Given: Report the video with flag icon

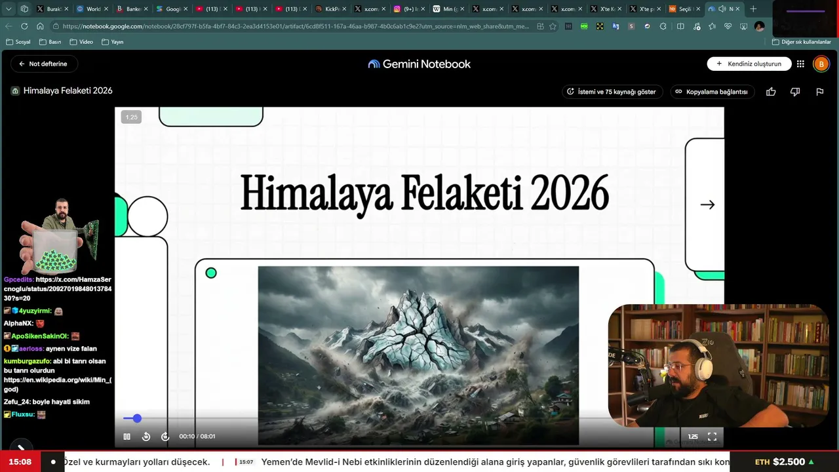Looking at the screenshot, I should (819, 92).
